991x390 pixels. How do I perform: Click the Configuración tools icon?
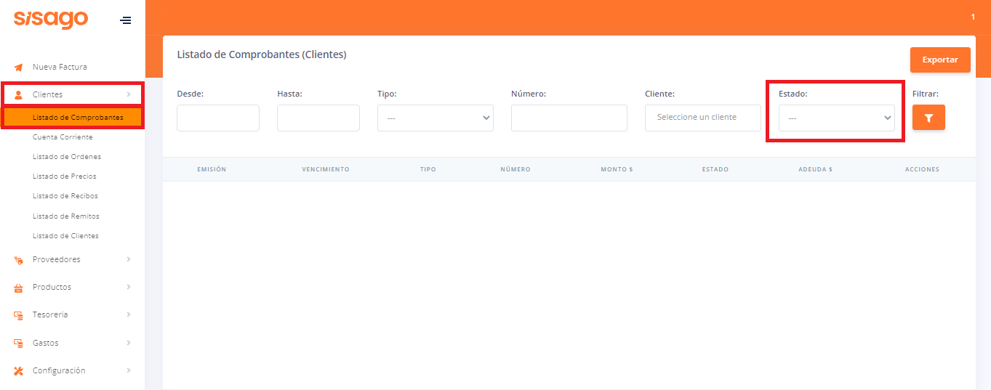tap(19, 371)
